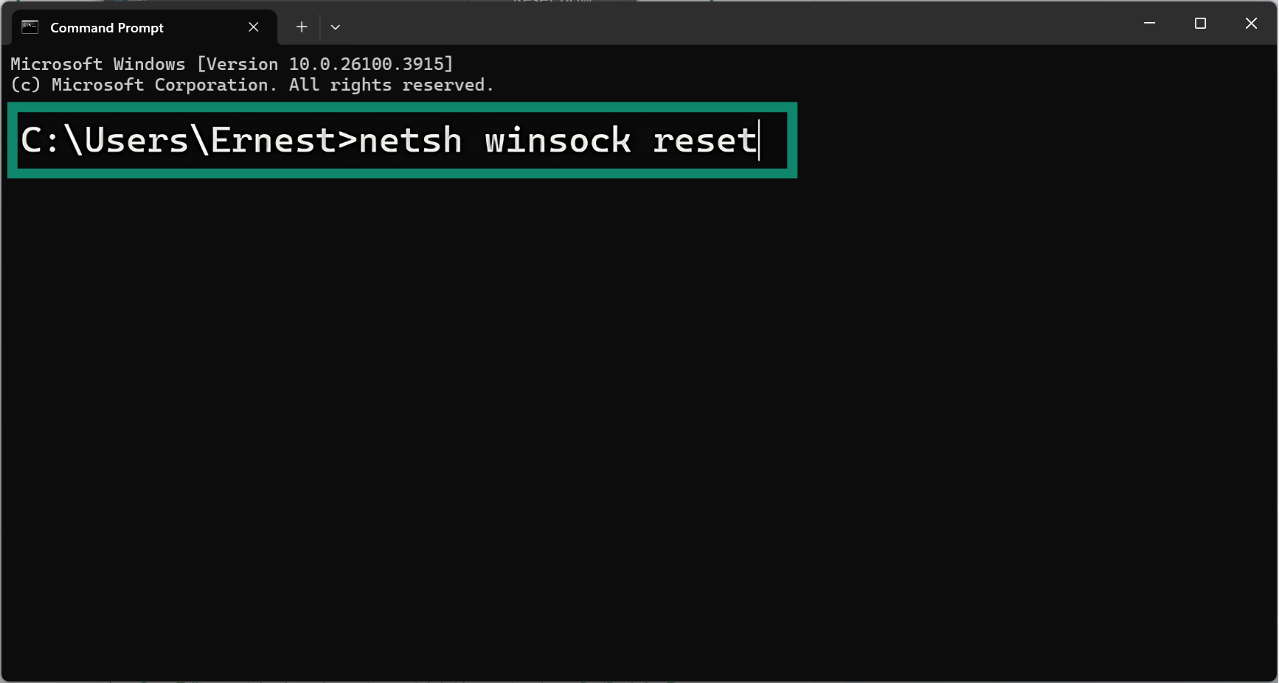Maximize the terminal window
The height and width of the screenshot is (683, 1279).
coord(1200,23)
